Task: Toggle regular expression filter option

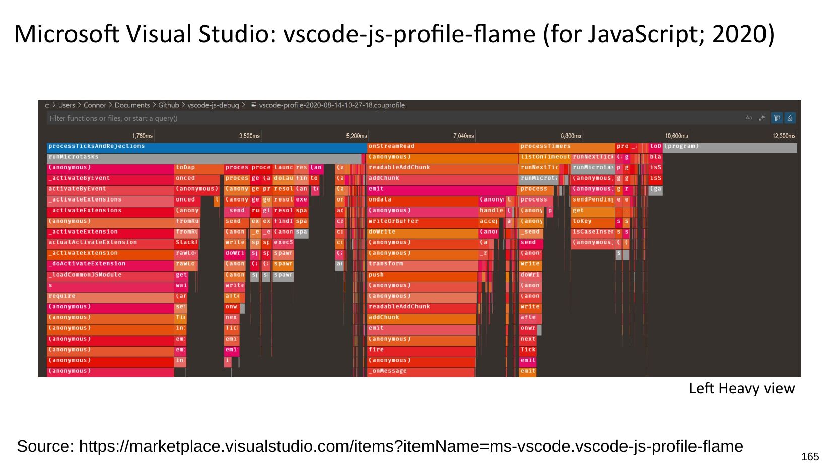Action: point(762,118)
